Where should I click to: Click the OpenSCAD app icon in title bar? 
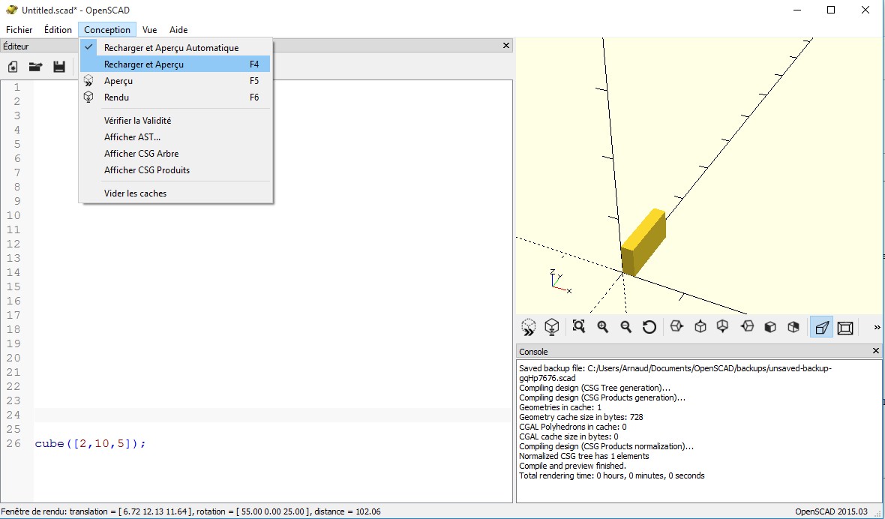[x=11, y=10]
